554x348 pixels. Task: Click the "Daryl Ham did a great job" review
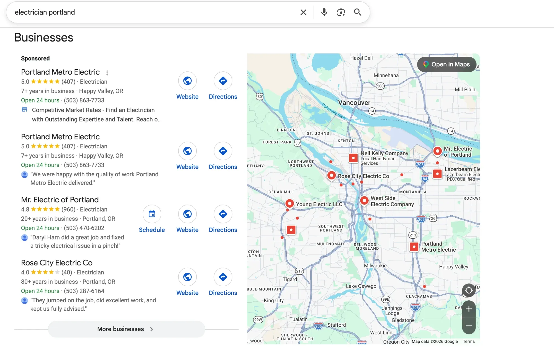point(77,241)
